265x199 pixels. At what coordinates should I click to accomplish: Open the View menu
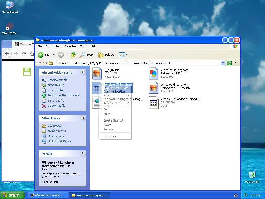(x=57, y=46)
